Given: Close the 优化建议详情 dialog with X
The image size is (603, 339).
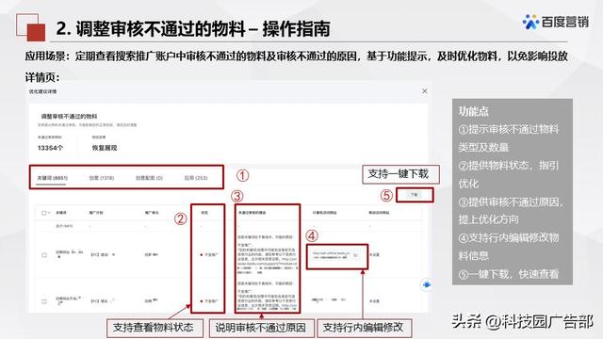Looking at the screenshot, I should (x=425, y=91).
